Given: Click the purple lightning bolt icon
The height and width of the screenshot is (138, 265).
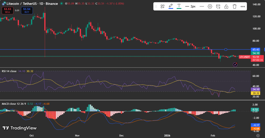Looking at the screenshot, I should (235, 64).
